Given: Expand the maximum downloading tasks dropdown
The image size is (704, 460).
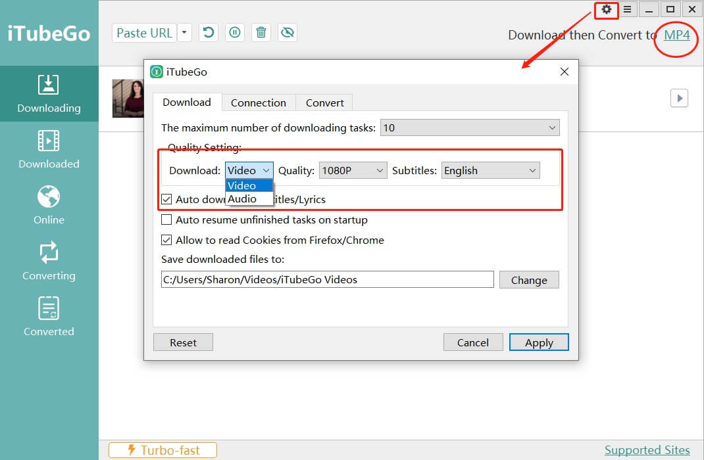Looking at the screenshot, I should pos(470,127).
